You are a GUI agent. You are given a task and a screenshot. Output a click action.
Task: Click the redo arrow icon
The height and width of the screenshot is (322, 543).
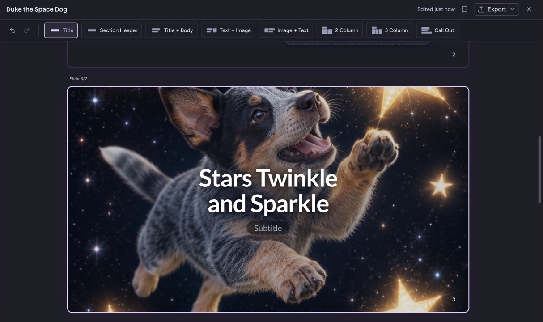tap(27, 30)
